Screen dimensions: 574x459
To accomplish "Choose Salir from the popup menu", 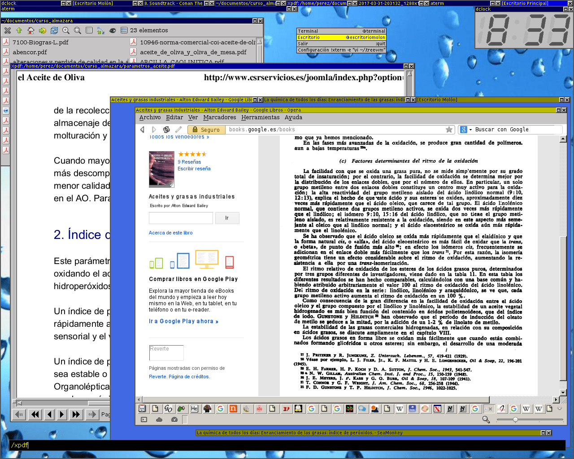I will (x=341, y=44).
